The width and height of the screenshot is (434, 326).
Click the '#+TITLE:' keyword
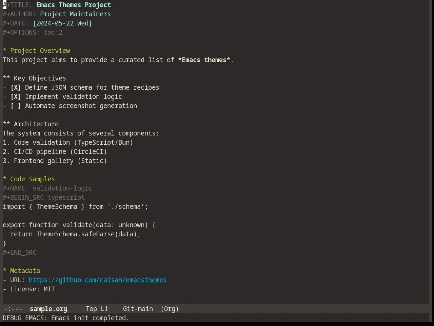pyautogui.click(x=18, y=5)
